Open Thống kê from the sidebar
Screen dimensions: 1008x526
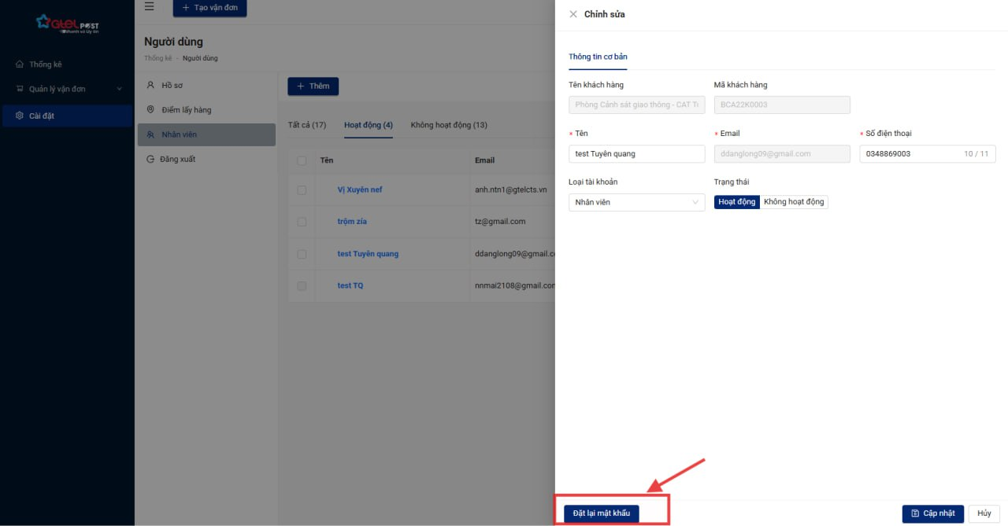point(45,64)
